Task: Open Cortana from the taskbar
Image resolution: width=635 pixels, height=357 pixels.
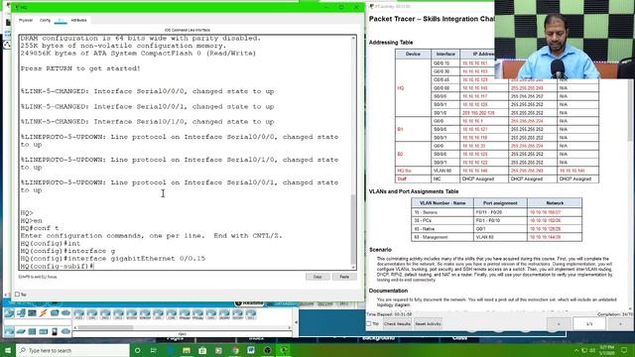Action: (138, 350)
